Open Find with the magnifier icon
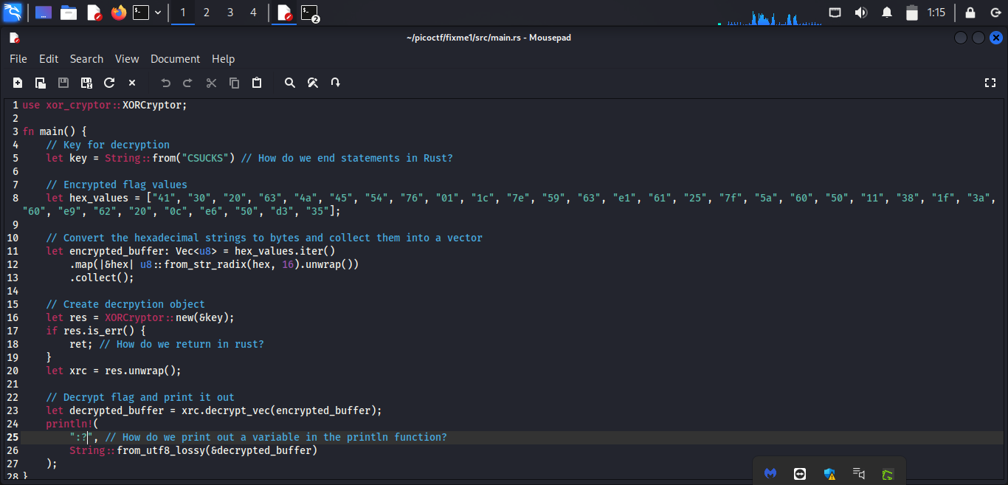Viewport: 1008px width, 485px height. tap(290, 83)
